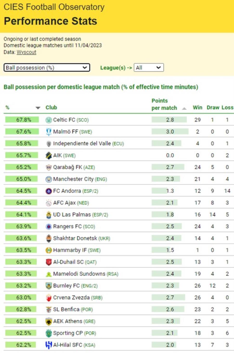Click the Manchester City crest icon
The image size is (234, 353).
pyautogui.click(x=49, y=179)
